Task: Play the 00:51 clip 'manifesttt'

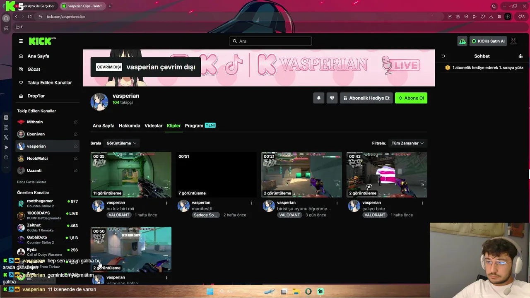Action: [x=216, y=175]
